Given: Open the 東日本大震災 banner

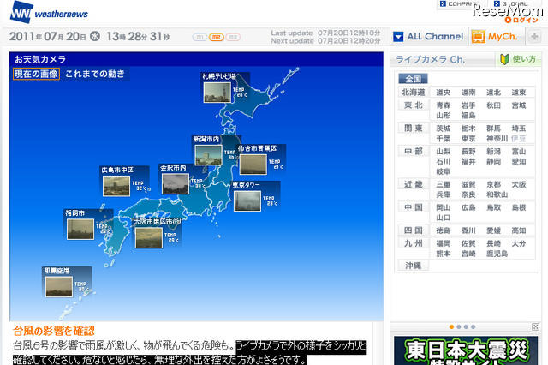Looking at the screenshot, I should 466,350.
